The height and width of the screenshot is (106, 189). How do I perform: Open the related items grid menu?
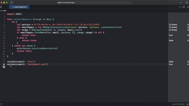[1, 7]
